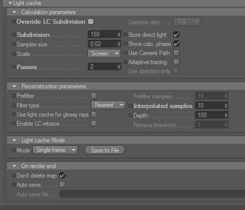Collapse Light cache Mode group
This screenshot has height=210, width=245.
[15, 140]
